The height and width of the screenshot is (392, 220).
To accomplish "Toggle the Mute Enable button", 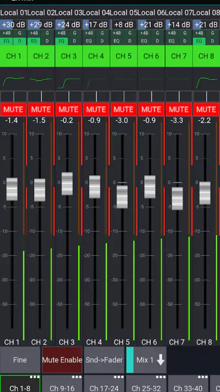I will pos(62,360).
